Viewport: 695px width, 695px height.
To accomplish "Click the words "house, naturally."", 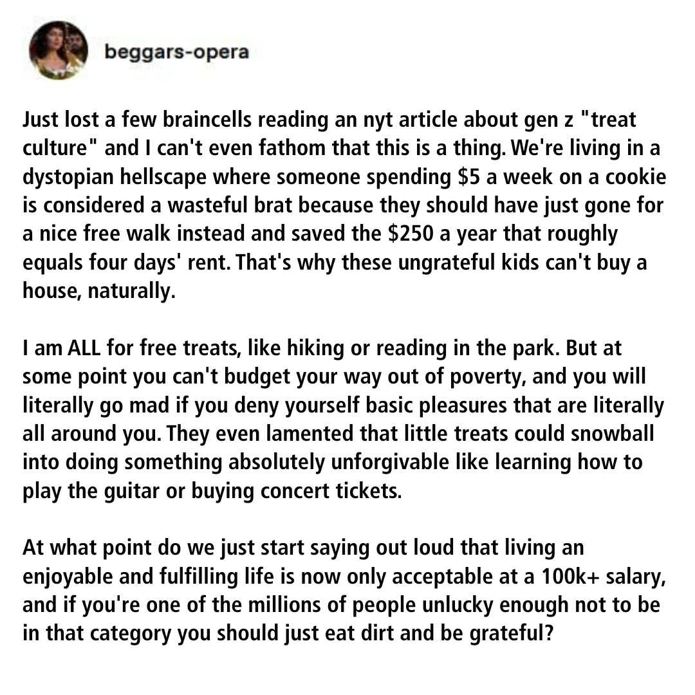I will coord(98,291).
